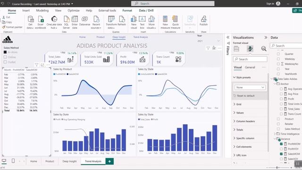Select the Dataverse connector icon
This screenshot has width=302, height=170.
click(84, 21)
